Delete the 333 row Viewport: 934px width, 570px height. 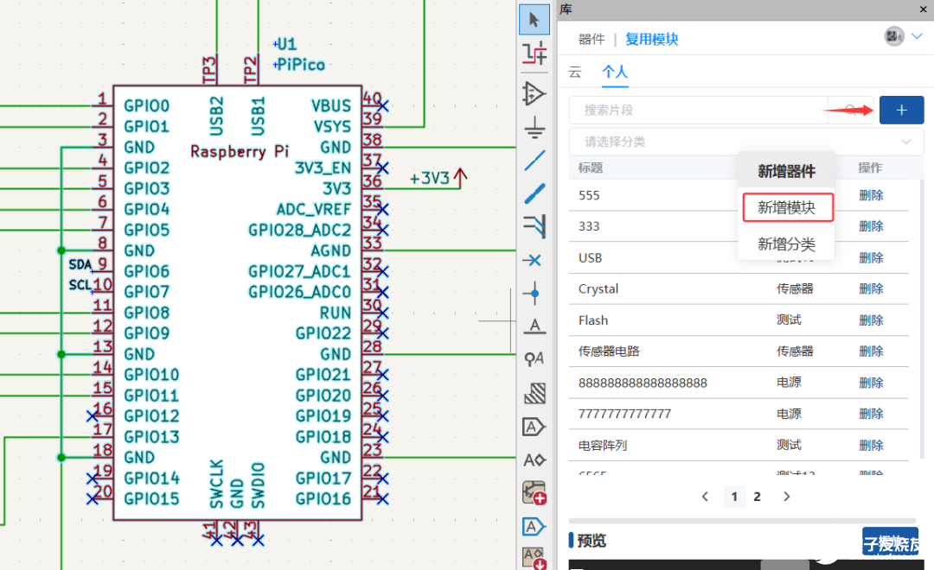[x=871, y=226]
